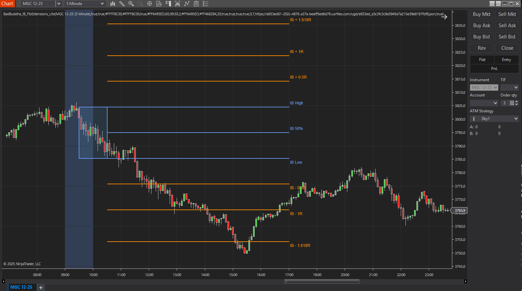Open the order quantity calculator icon

512,103
